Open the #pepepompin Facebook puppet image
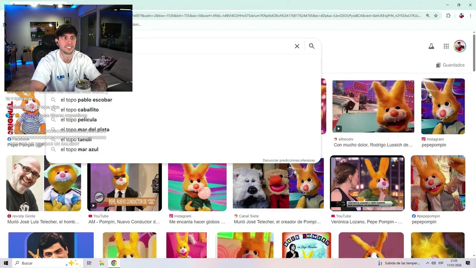 [438, 183]
